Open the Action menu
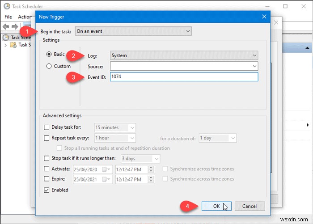 [x=25, y=17]
